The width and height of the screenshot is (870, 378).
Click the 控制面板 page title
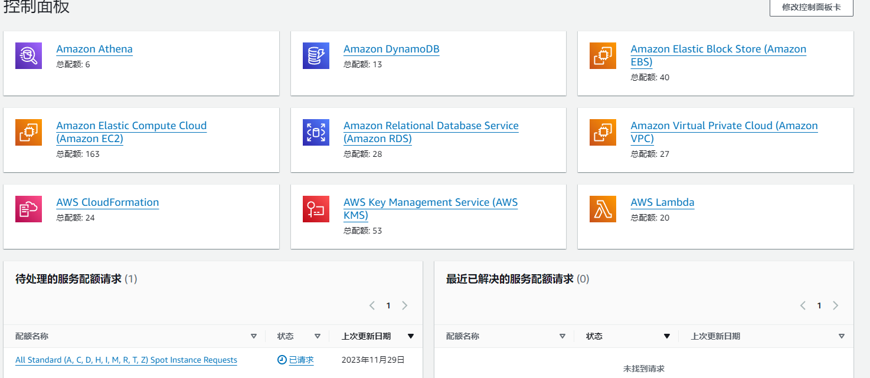click(37, 7)
